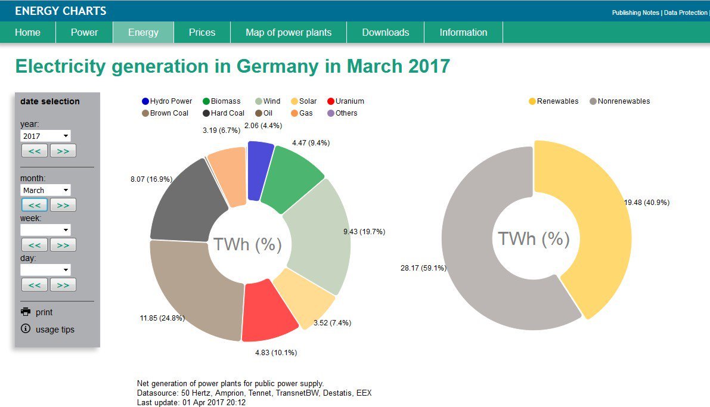Open the Downloads navigation tab
The image size is (710, 407).
click(385, 32)
